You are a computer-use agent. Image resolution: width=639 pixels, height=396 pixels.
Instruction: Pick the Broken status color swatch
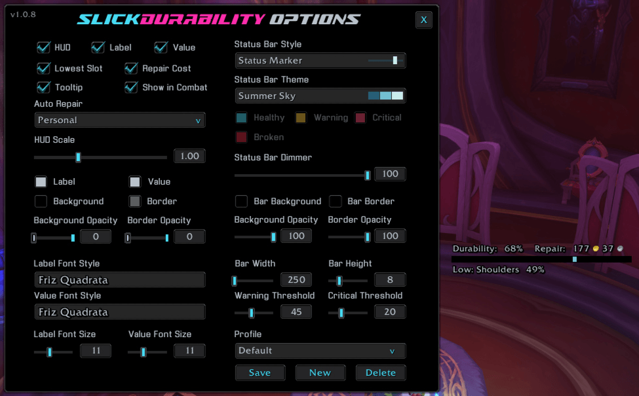[241, 137]
